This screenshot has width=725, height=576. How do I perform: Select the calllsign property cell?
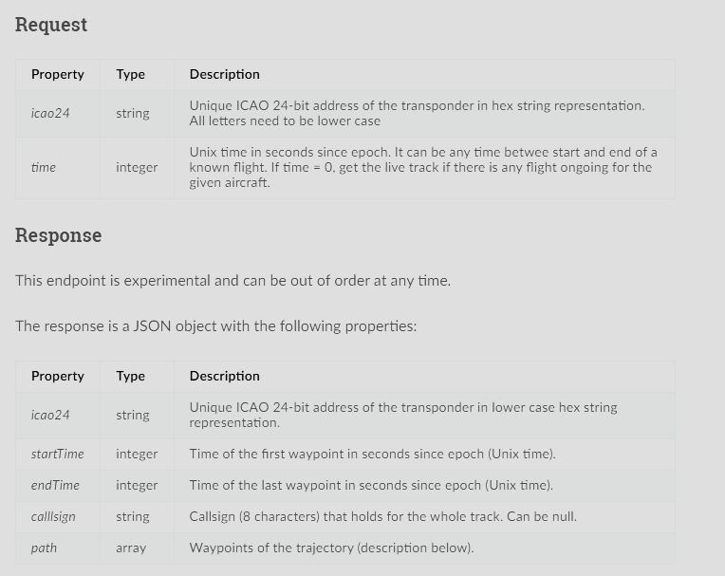(53, 517)
